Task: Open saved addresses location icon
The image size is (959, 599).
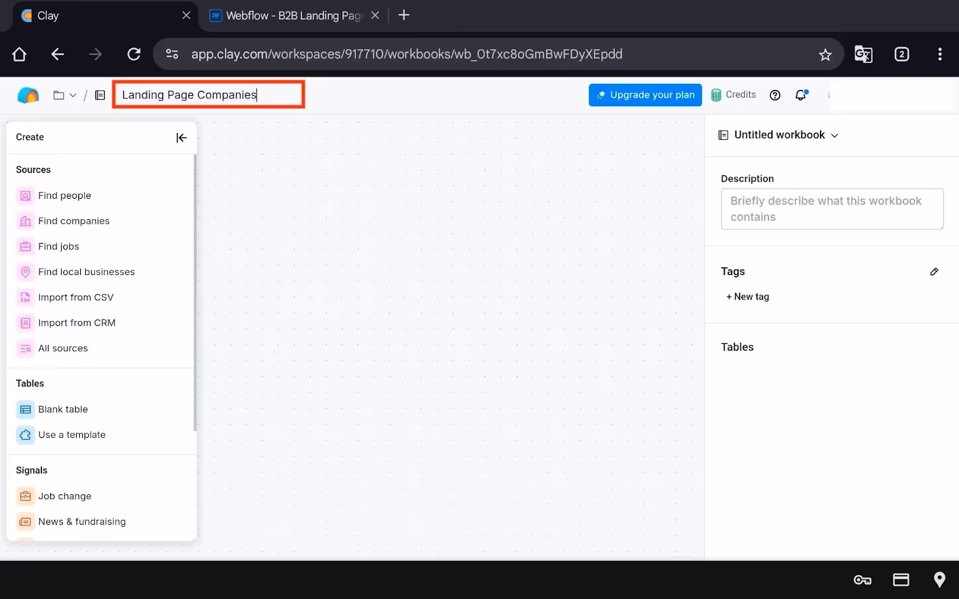Action: [939, 580]
